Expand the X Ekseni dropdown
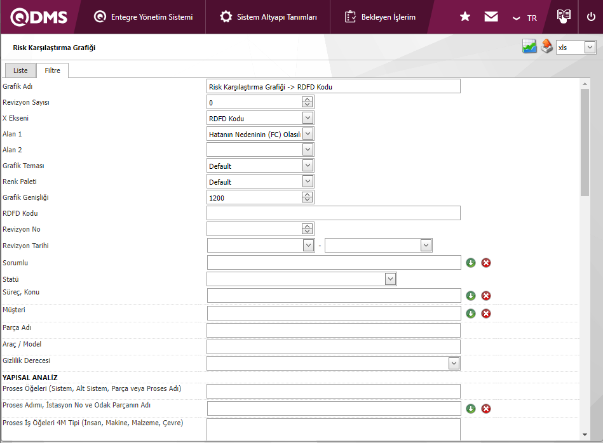 coord(308,118)
